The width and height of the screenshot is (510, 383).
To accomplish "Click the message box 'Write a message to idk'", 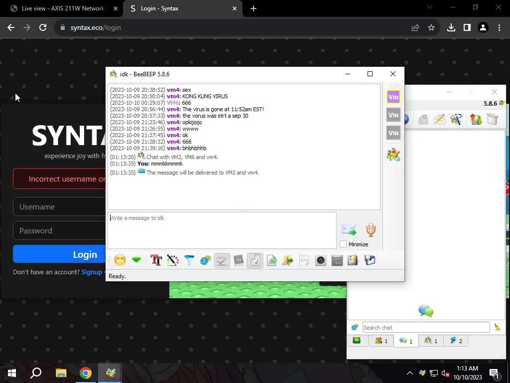I will (x=222, y=230).
